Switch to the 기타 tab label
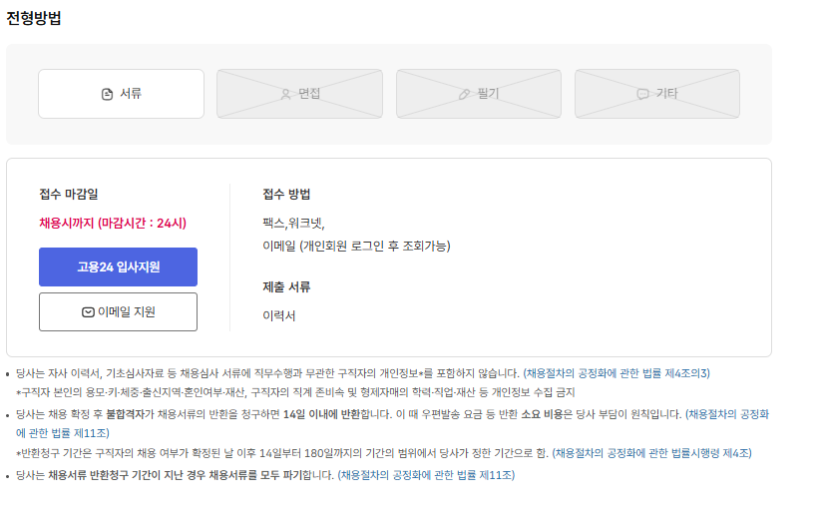 tap(666, 94)
